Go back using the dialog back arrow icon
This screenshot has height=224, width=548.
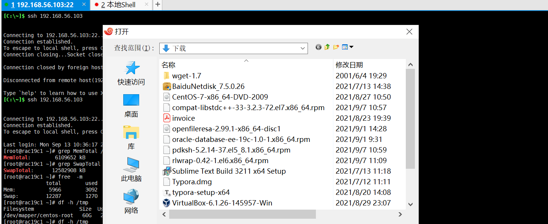(319, 47)
